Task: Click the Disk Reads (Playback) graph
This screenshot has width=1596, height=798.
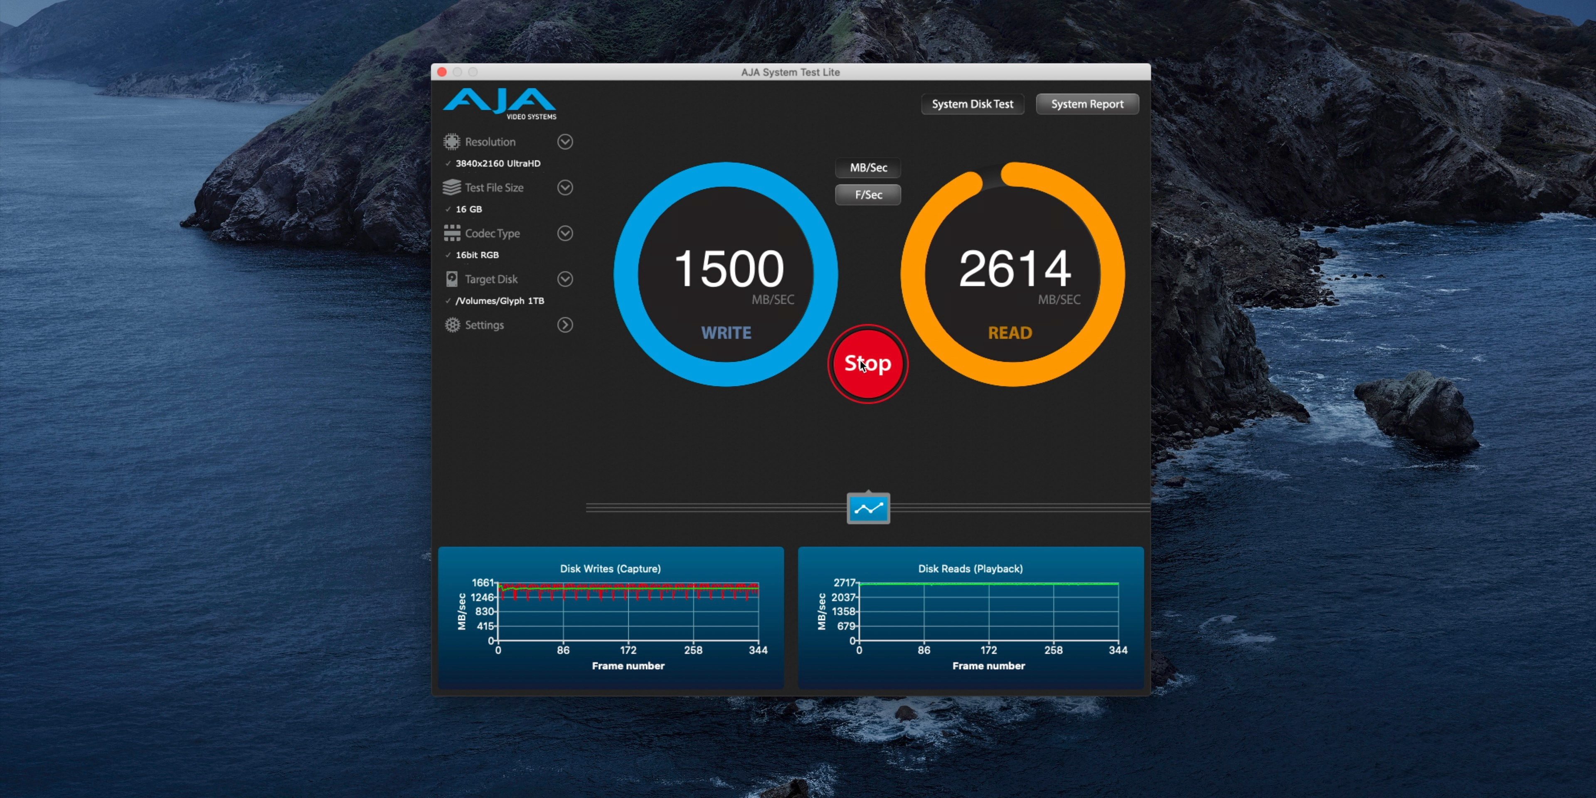Action: [971, 618]
